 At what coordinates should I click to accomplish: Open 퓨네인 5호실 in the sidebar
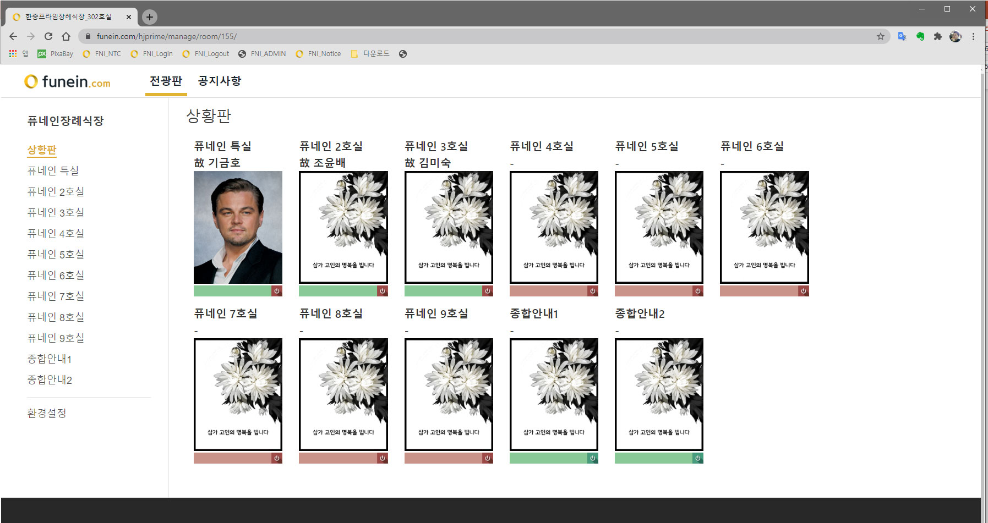(x=56, y=254)
